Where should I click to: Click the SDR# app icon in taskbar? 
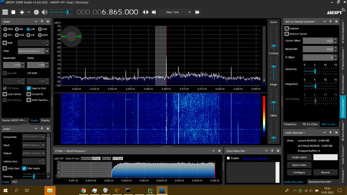162,190
